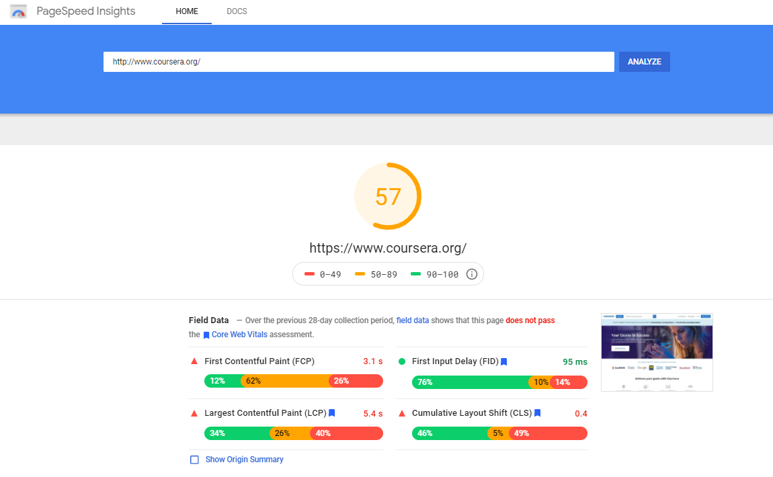The width and height of the screenshot is (773, 477).
Task: Click the FID red 14% segment
Action: pos(569,382)
